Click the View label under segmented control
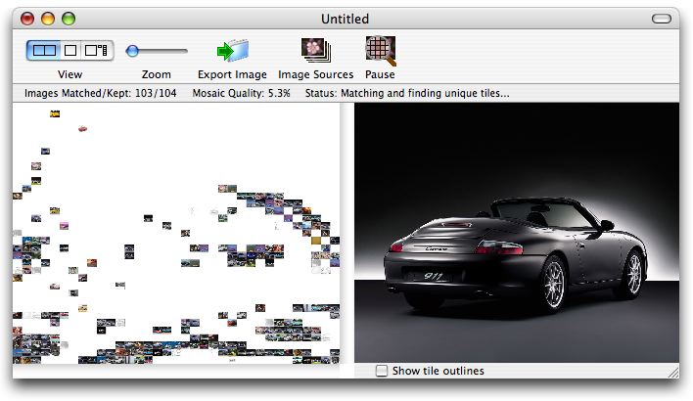Screen dimensions: 693x401 point(69,74)
